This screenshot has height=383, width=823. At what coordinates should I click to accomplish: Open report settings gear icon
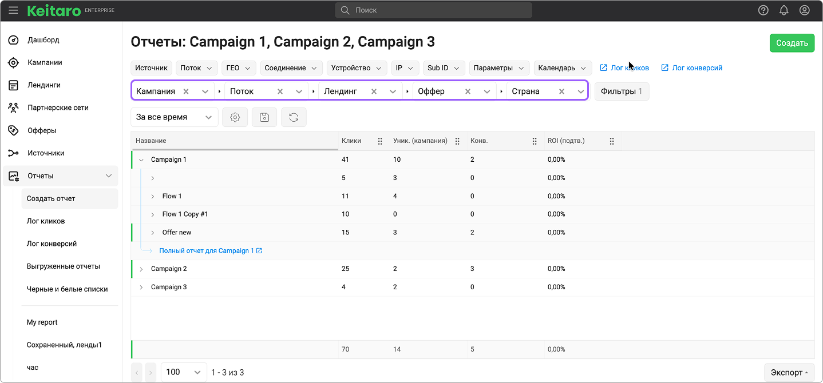(x=235, y=117)
